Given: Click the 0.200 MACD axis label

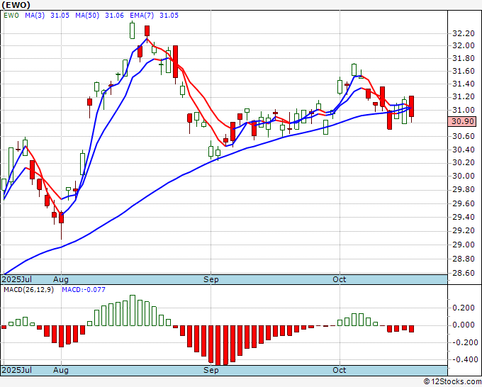Looking at the screenshot, I should (x=464, y=308).
